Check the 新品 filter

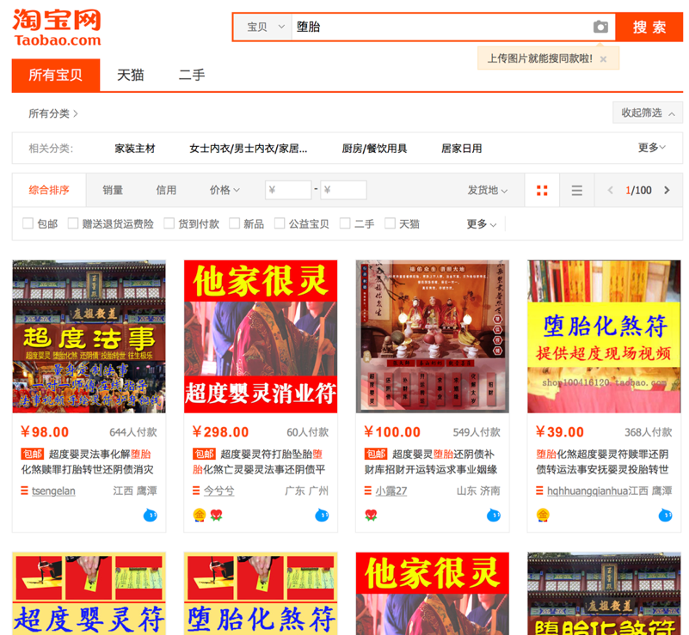pos(235,223)
